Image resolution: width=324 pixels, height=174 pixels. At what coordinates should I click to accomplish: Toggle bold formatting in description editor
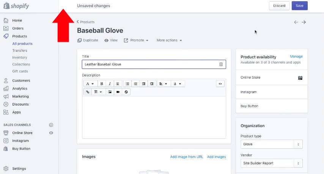point(102,84)
